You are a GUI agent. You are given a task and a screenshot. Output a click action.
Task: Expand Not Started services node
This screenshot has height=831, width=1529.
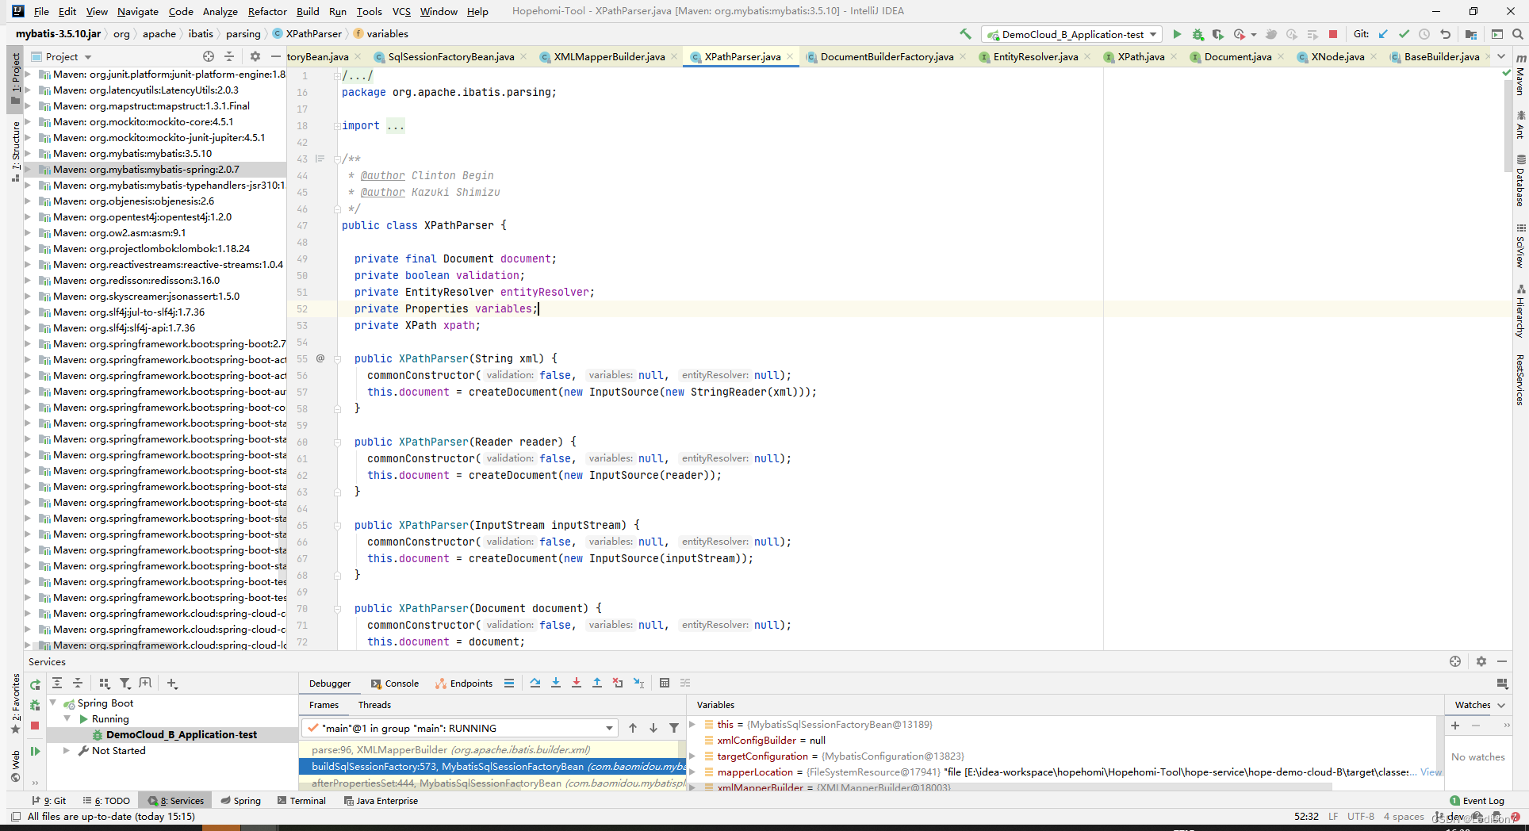point(67,750)
